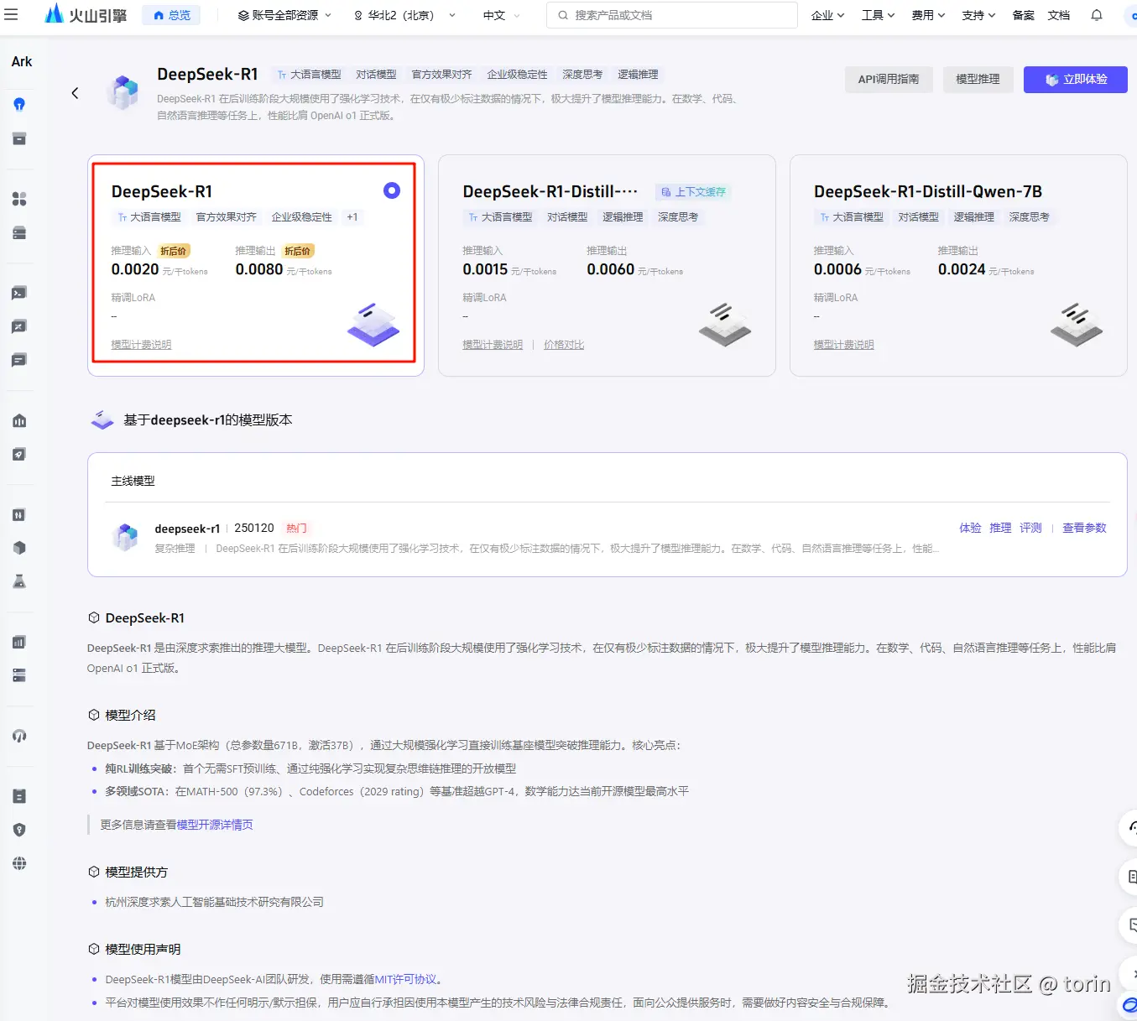Click the 上下文缓存 tag

point(694,192)
